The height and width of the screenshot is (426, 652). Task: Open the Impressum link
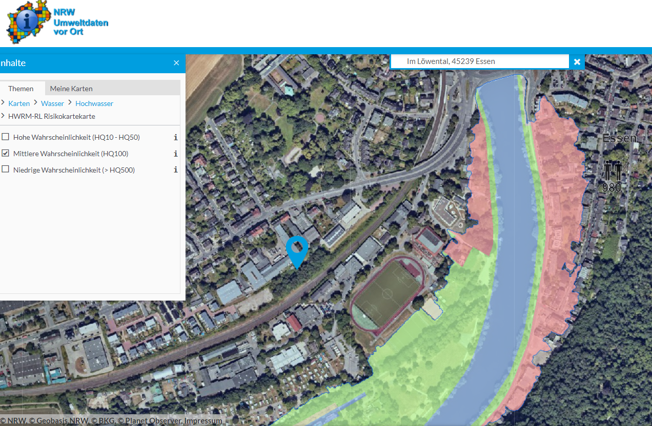(x=203, y=421)
